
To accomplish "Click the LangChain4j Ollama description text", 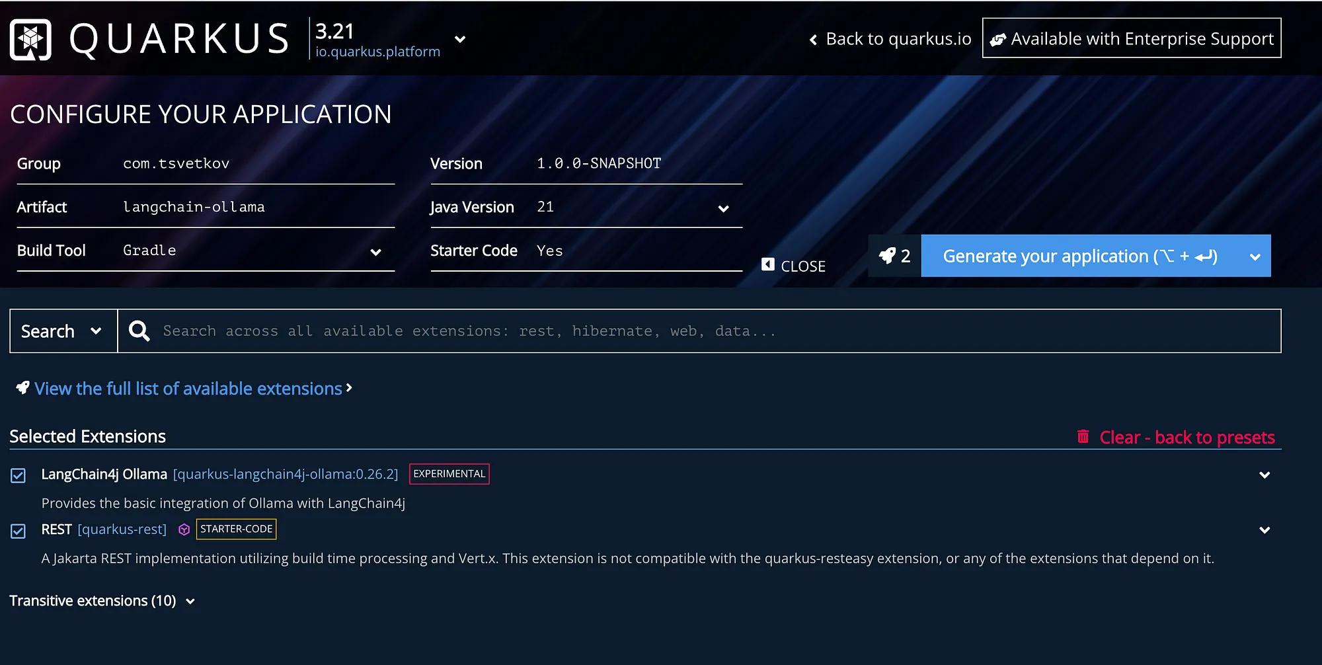I will pyautogui.click(x=223, y=503).
